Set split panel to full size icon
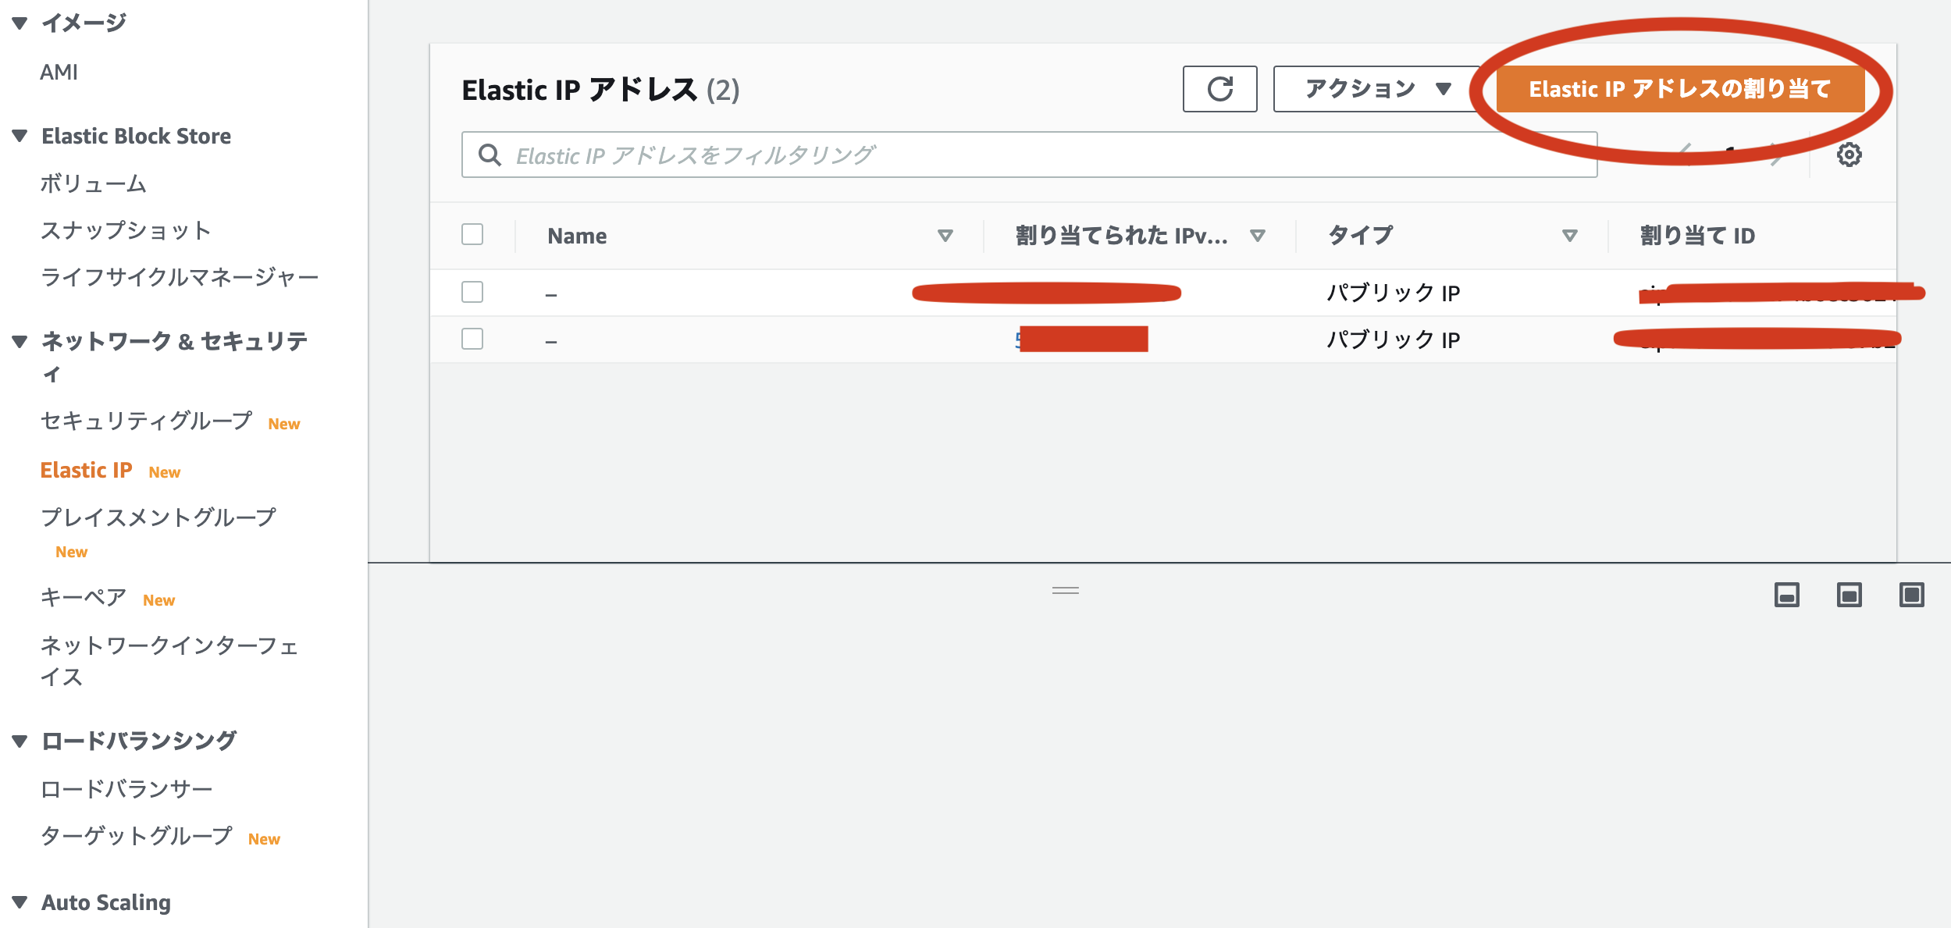Viewport: 1951px width, 928px height. pos(1911,595)
